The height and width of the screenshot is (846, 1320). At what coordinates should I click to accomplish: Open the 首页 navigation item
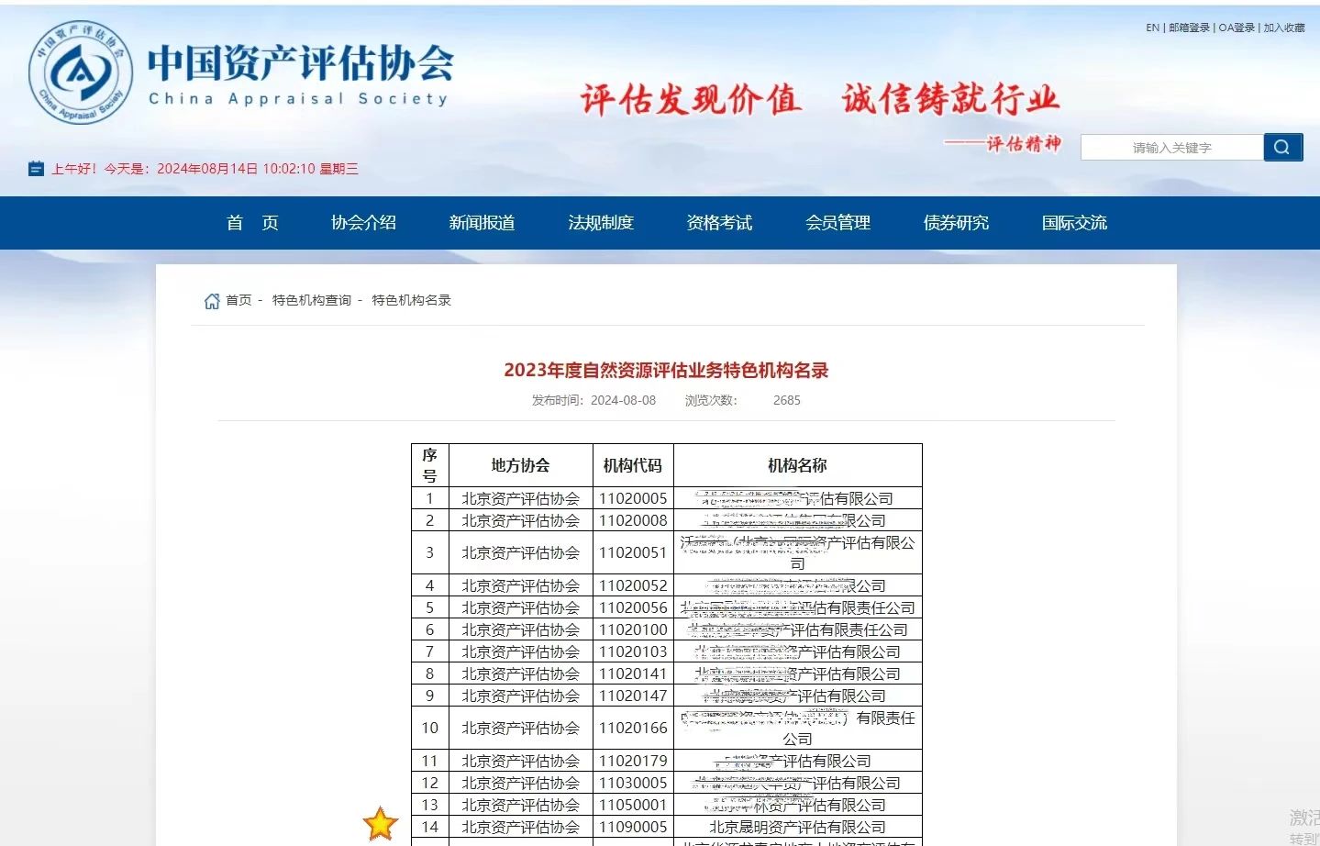(x=252, y=223)
